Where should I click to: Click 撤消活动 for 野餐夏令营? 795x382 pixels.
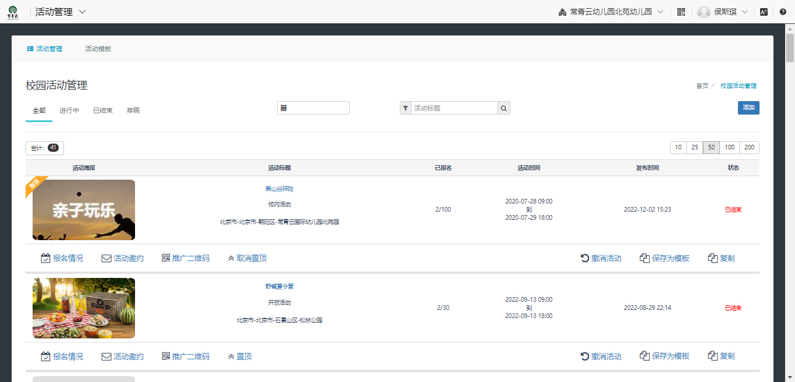(601, 356)
